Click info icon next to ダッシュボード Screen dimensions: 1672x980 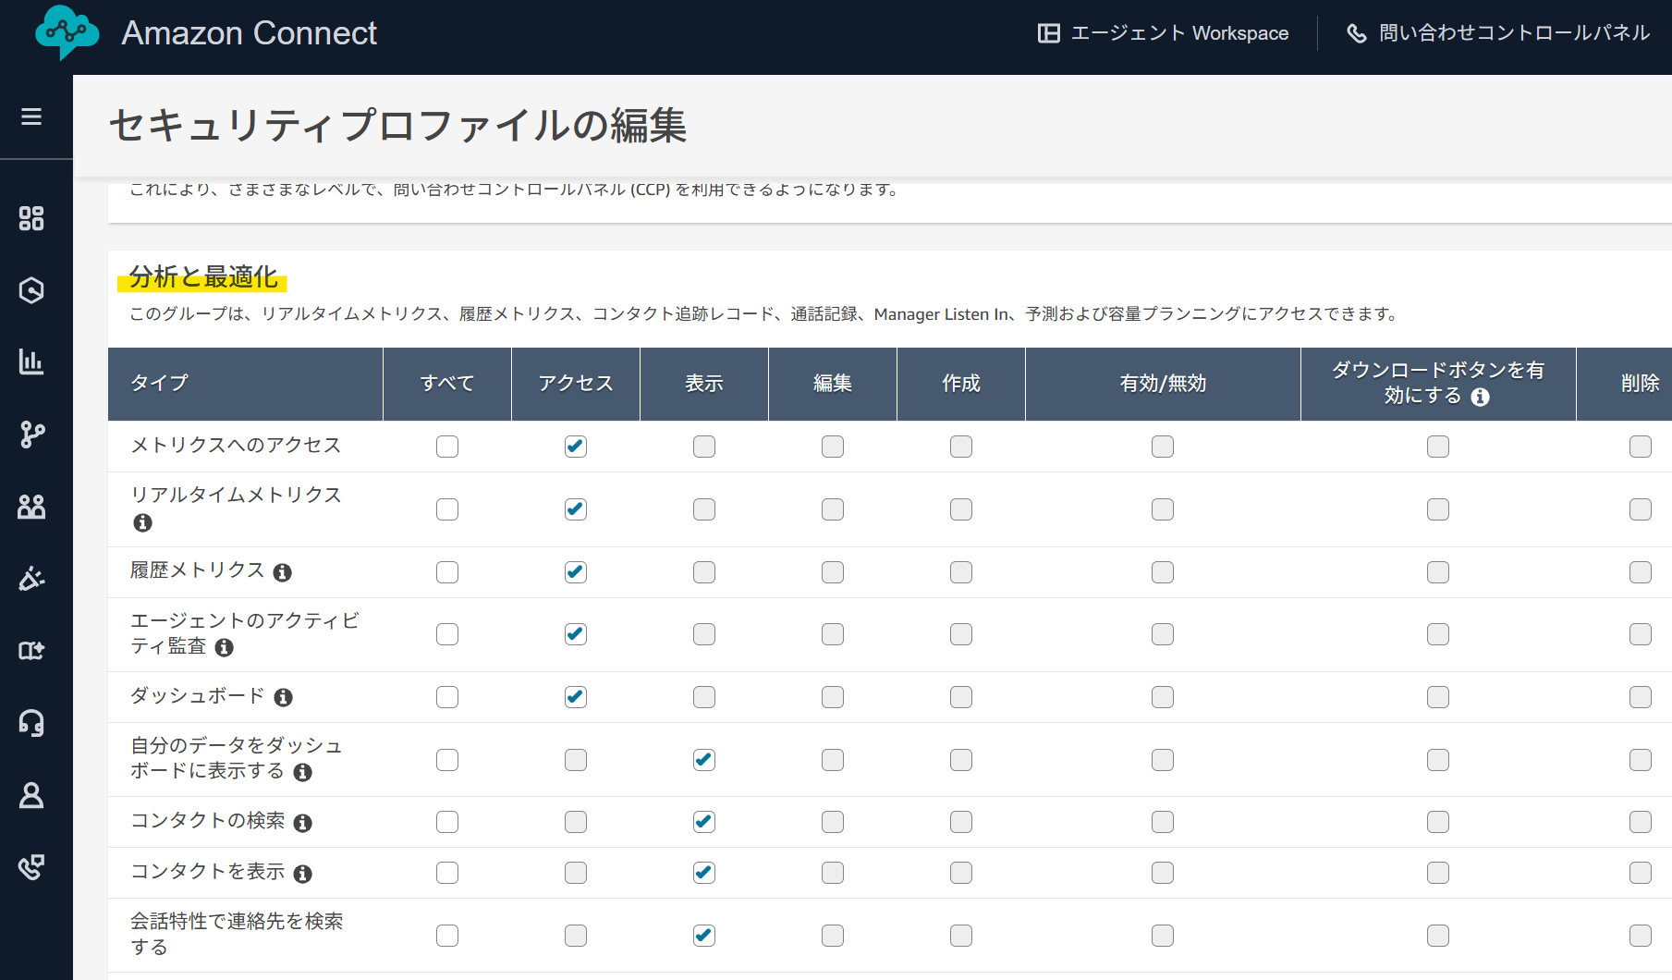tap(283, 698)
